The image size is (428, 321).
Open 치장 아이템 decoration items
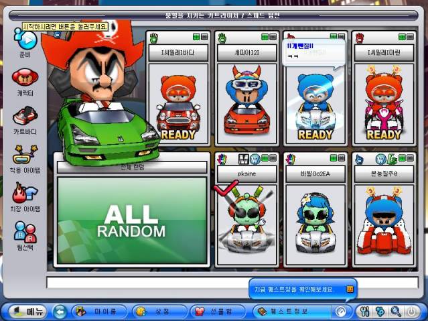[25, 193]
